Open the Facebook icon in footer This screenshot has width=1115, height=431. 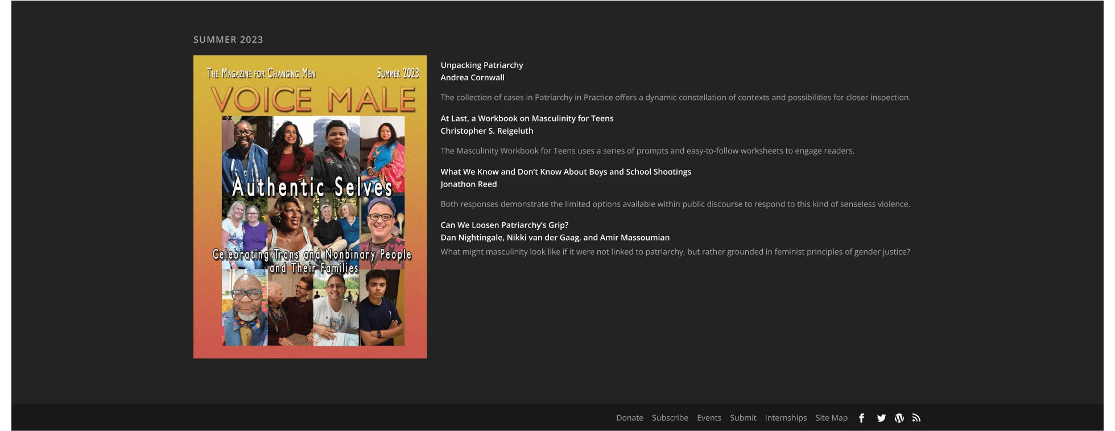click(x=862, y=418)
